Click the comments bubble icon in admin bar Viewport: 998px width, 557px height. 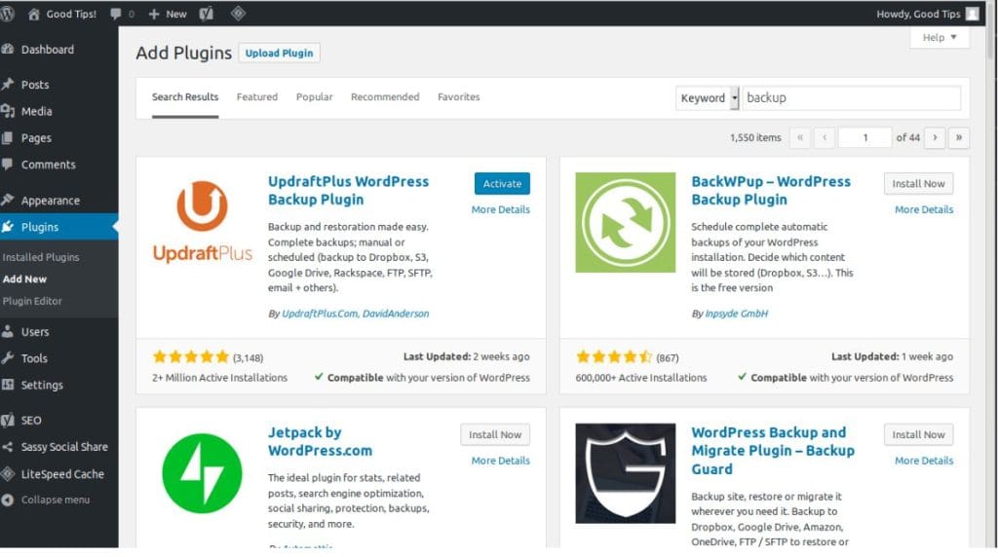pos(117,14)
